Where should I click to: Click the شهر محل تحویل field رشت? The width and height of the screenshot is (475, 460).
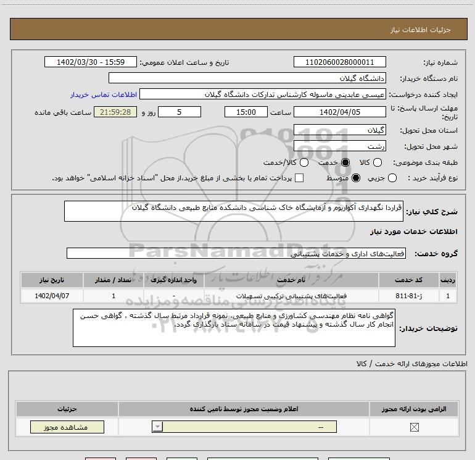coord(339,146)
